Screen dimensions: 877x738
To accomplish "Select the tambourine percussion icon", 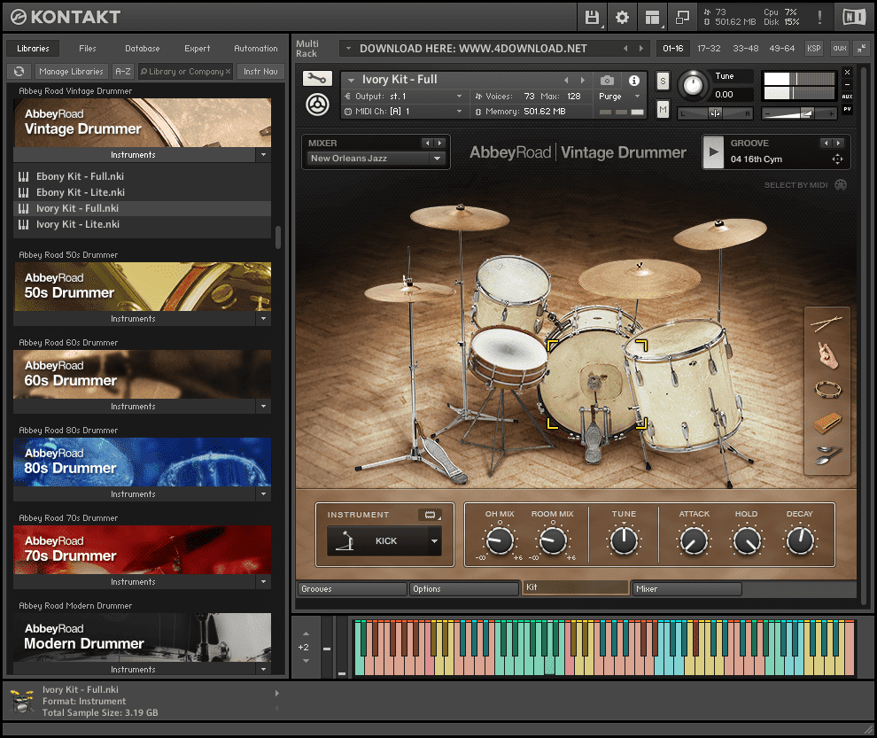I will point(827,389).
